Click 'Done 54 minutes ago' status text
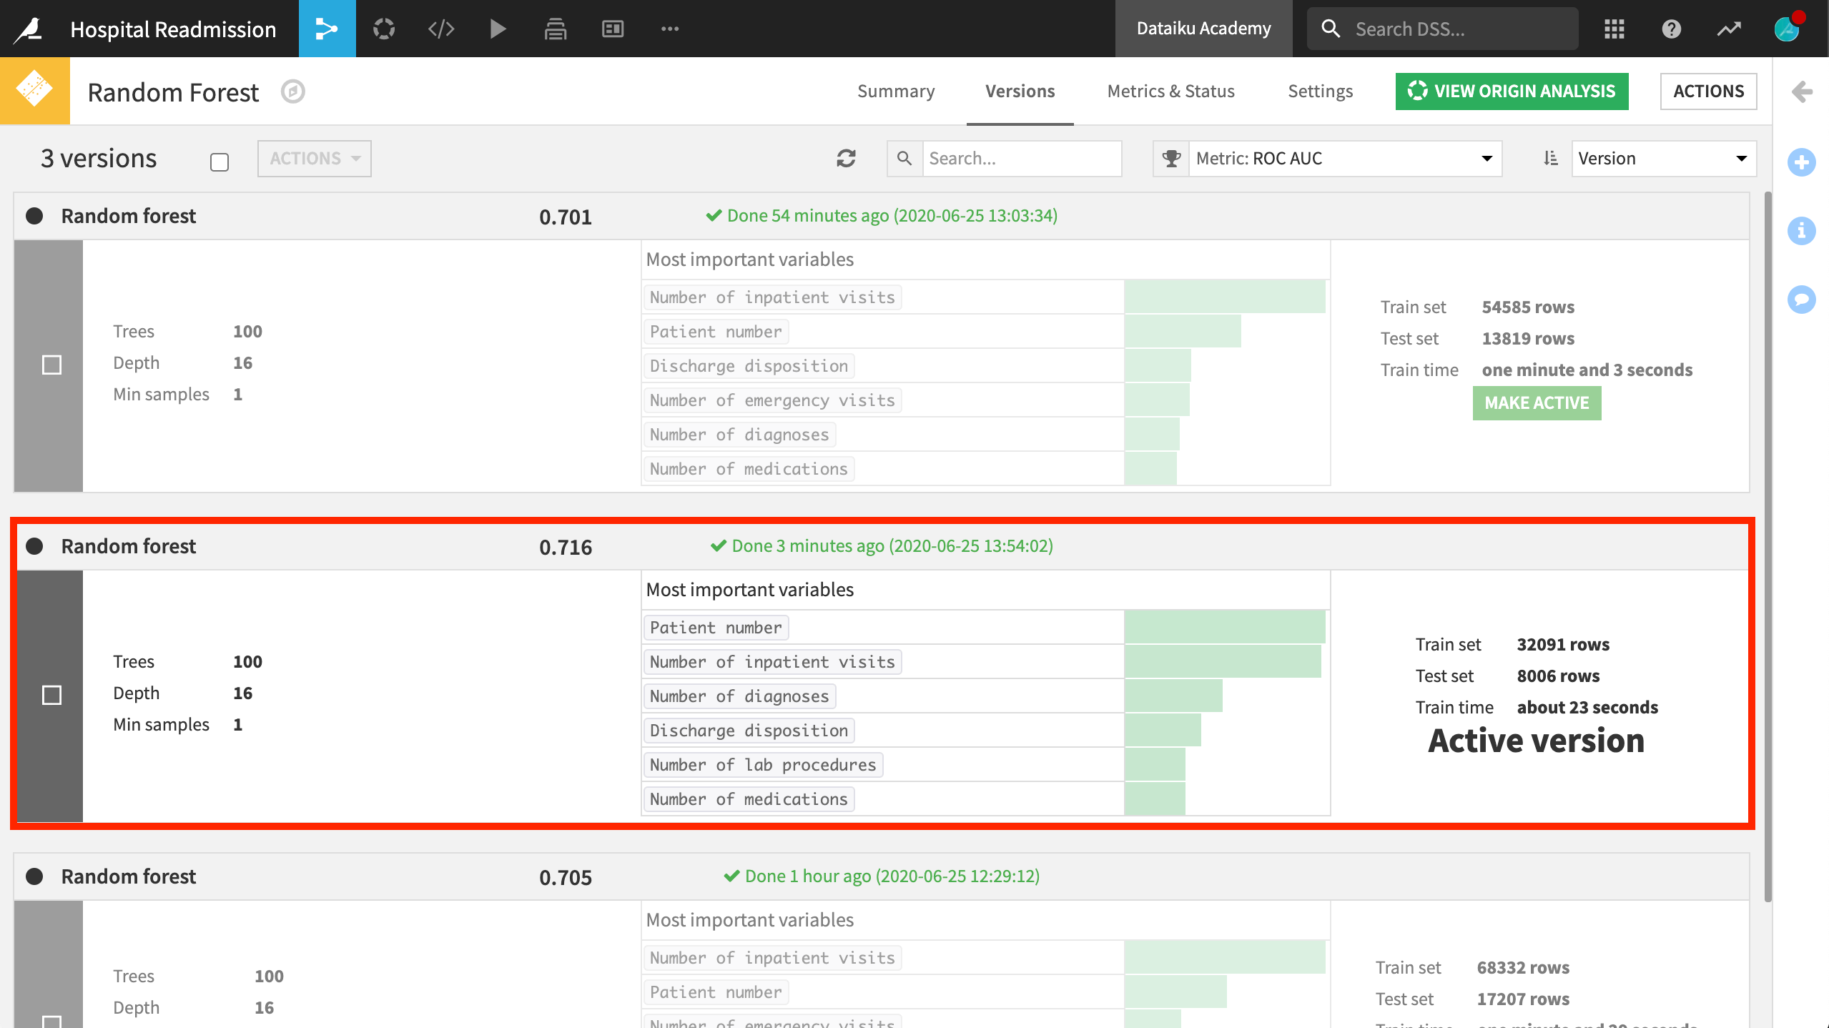Screen dimensions: 1829x1028 pos(882,215)
